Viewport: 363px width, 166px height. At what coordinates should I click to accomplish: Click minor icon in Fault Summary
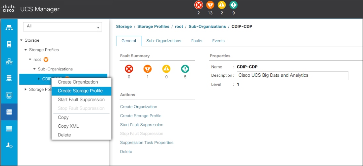[x=166, y=69]
